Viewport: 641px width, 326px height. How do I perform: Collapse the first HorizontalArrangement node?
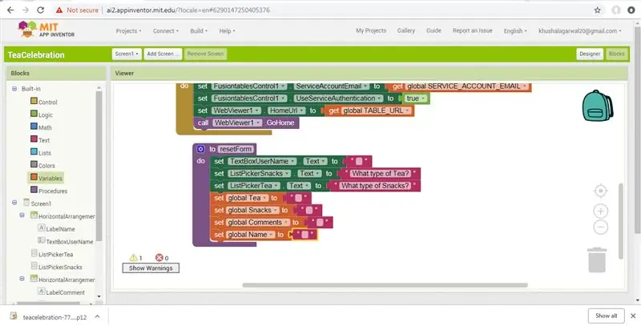click(22, 215)
